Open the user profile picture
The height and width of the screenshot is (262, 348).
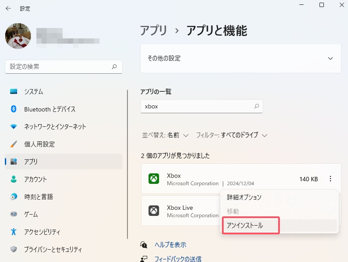coord(18,36)
